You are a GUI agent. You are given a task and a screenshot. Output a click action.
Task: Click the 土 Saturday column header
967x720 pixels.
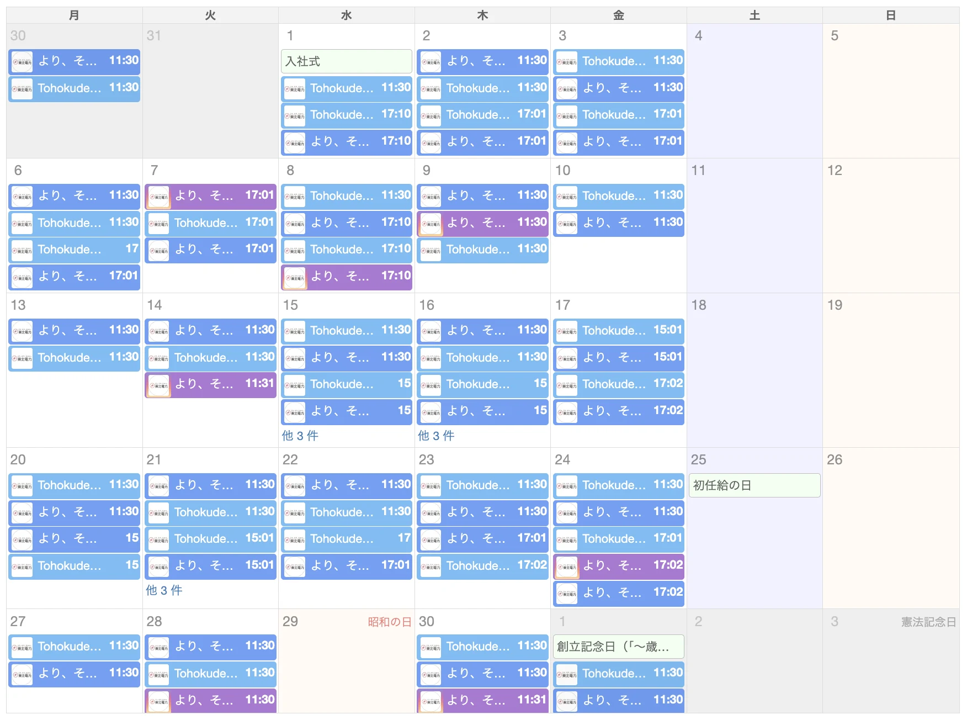coord(755,15)
